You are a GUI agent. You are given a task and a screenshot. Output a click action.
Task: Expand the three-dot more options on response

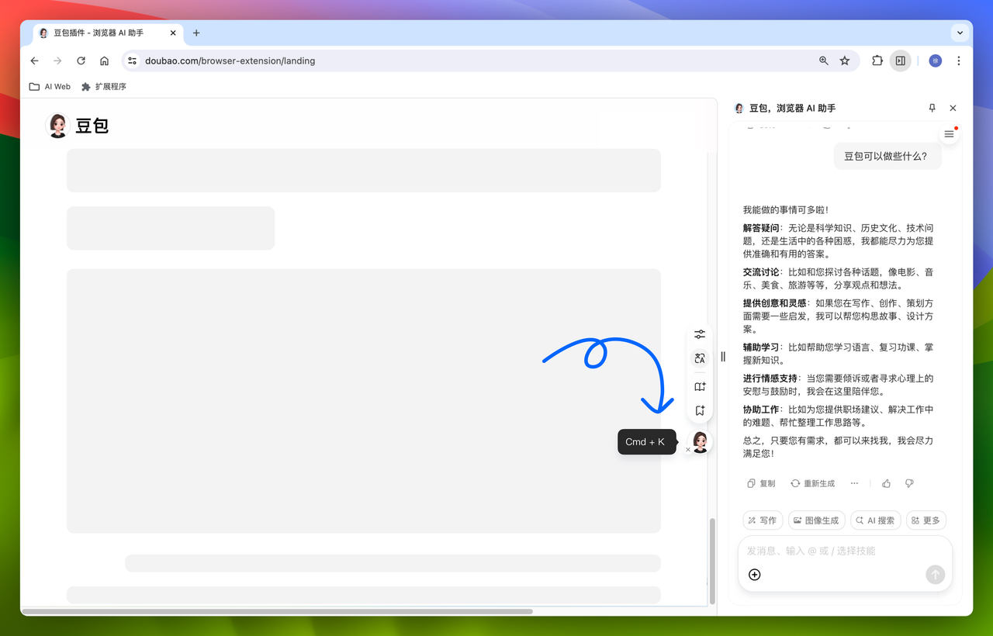coord(854,483)
